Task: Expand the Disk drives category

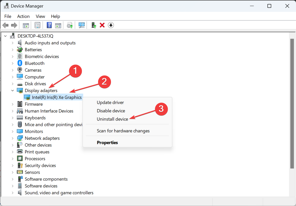Action: (x=13, y=84)
